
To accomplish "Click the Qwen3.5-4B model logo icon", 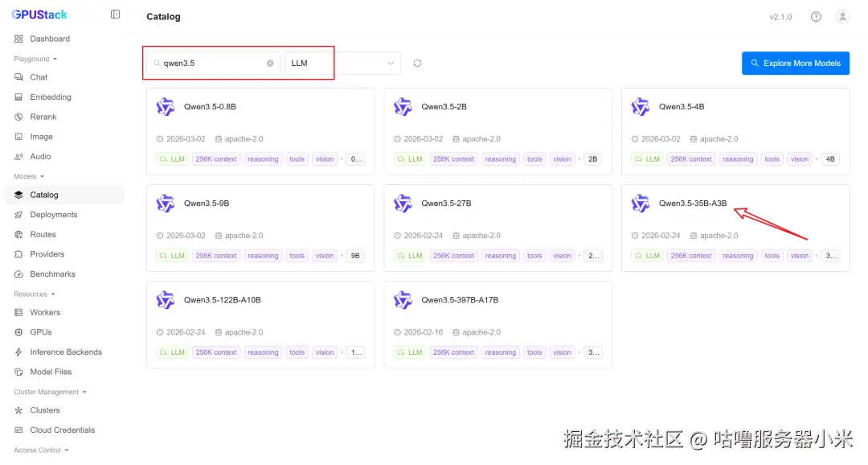I will (x=640, y=106).
